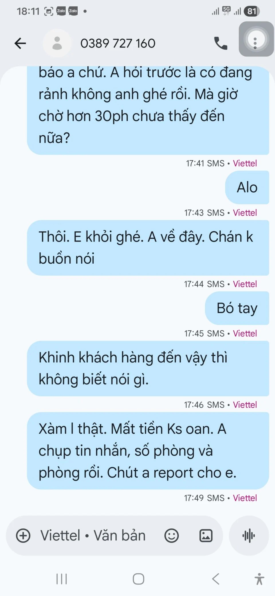Select the 'Bó tay' sent message bubble

coord(237,308)
